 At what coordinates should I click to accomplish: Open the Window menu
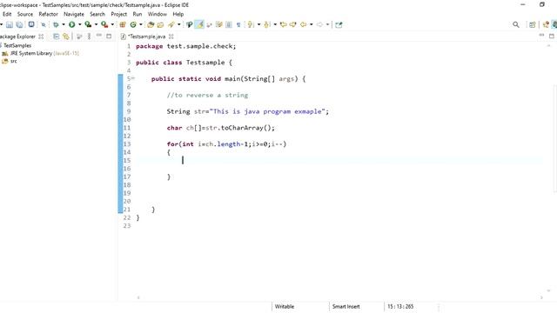(157, 14)
